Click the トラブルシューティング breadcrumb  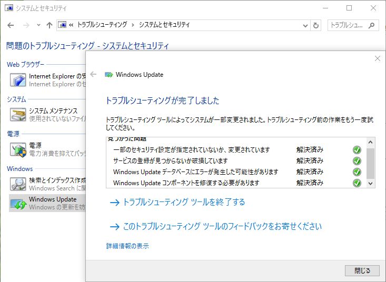click(102, 25)
